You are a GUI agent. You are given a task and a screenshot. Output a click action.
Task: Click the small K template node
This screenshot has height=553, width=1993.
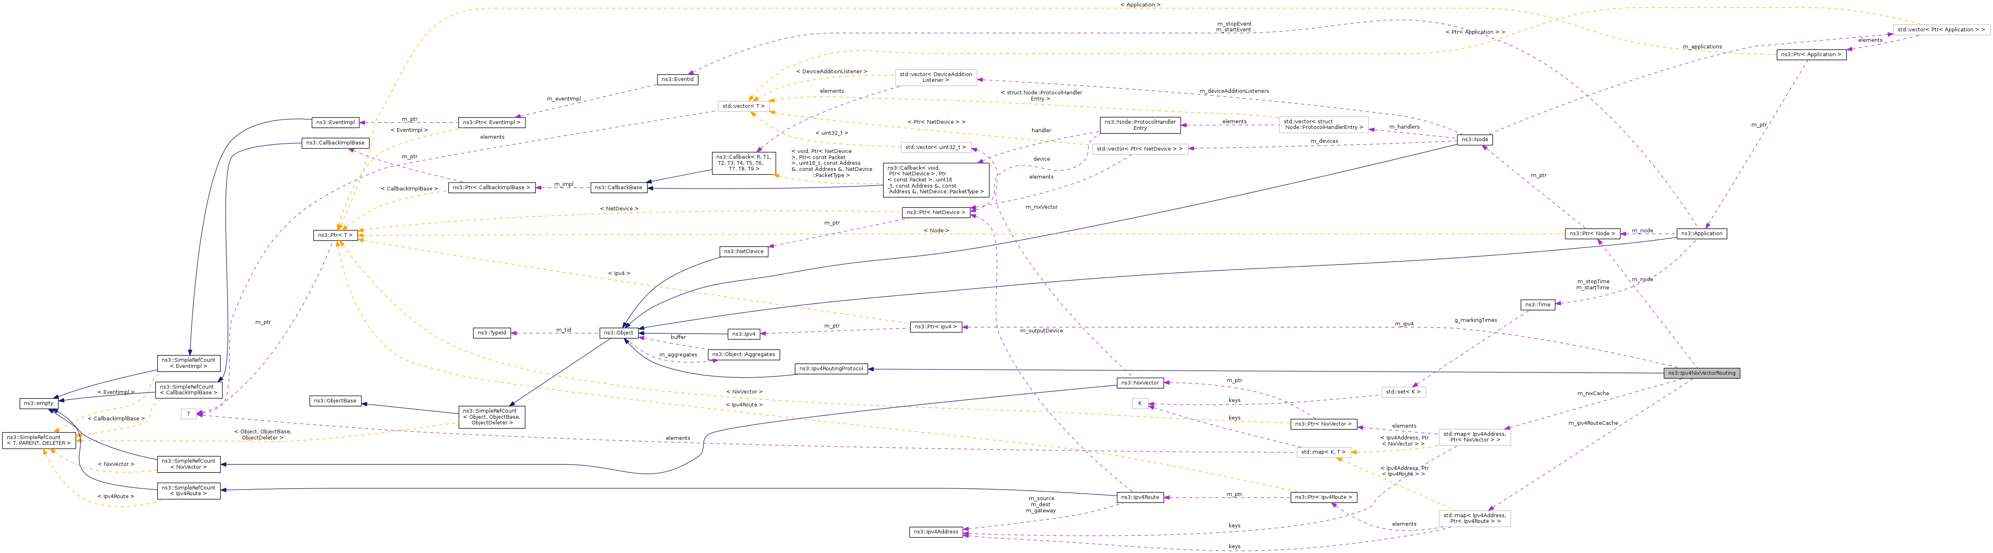pyautogui.click(x=1140, y=404)
